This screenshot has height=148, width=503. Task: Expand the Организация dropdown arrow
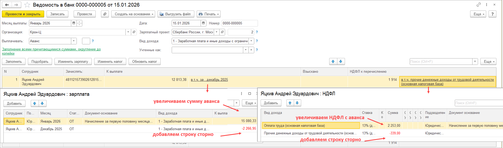[128, 32]
